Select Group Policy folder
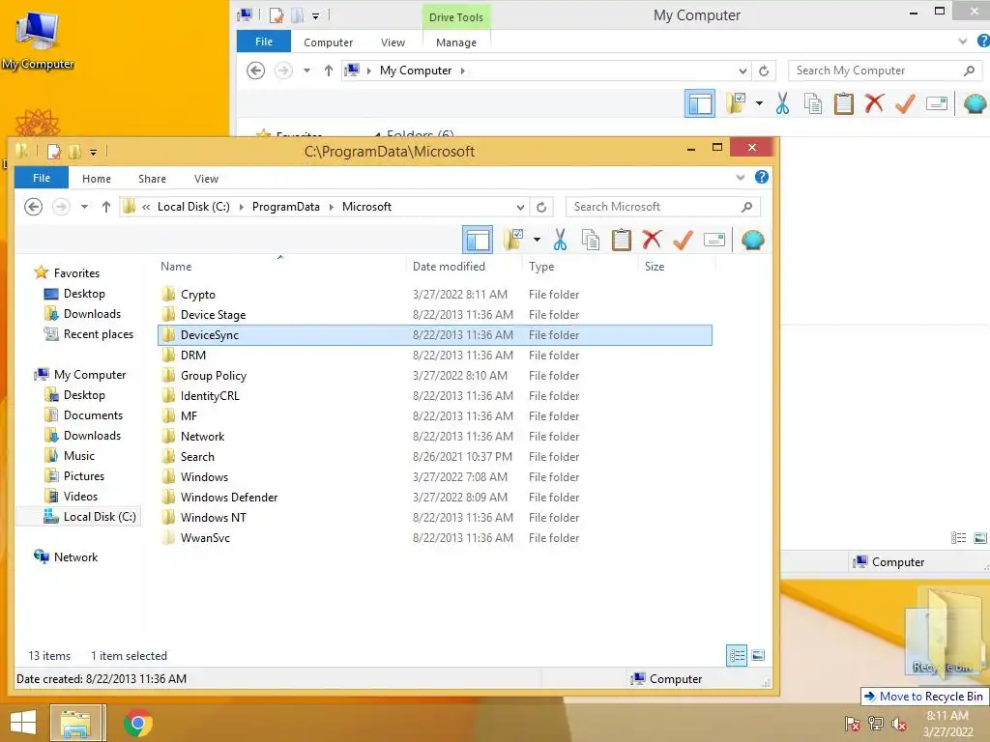Image resolution: width=990 pixels, height=742 pixels. point(434,376)
